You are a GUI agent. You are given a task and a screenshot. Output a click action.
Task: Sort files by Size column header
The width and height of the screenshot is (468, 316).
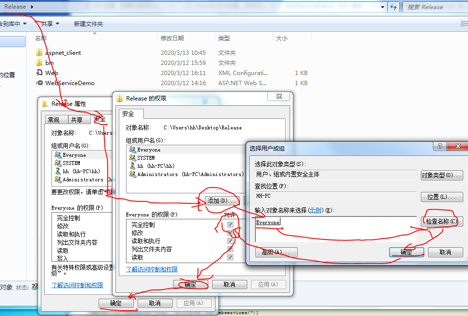(x=282, y=38)
